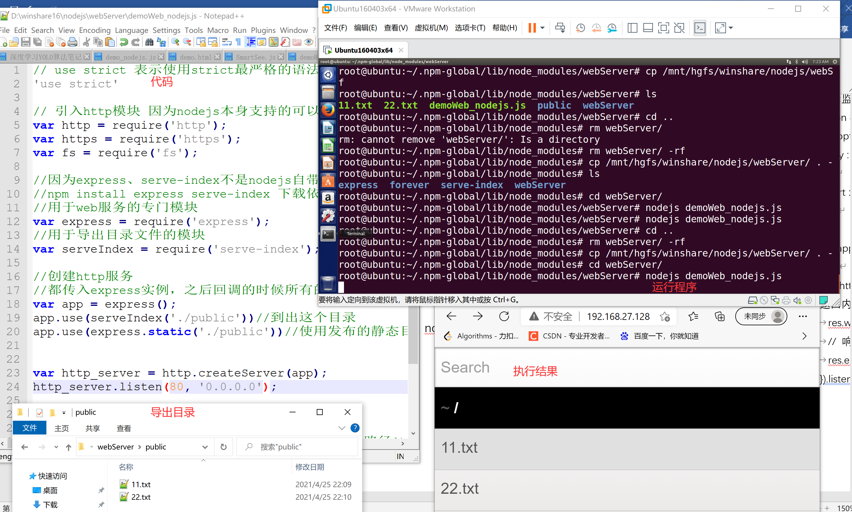Toggle Word Wrap in Notepad++ toolbar
This screenshot has width=852, height=512.
click(x=226, y=42)
